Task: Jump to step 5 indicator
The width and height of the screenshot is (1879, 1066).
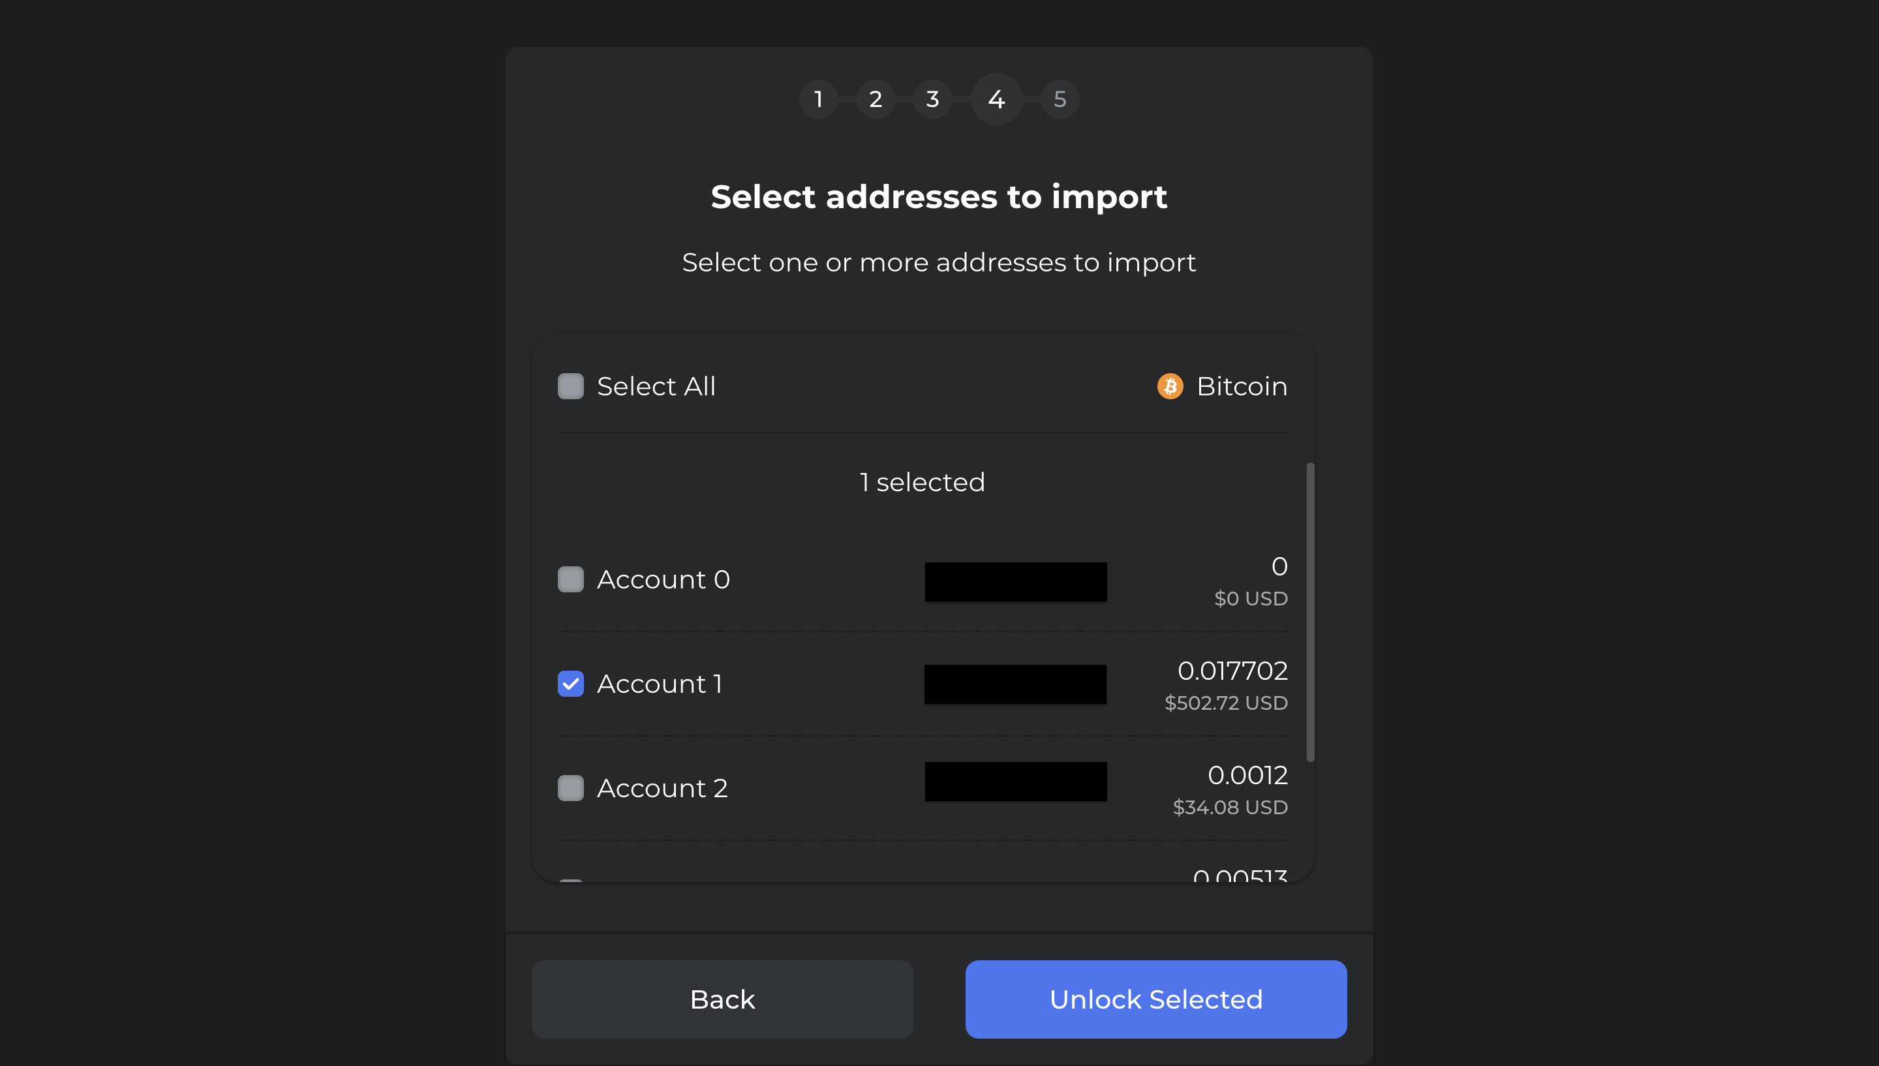Action: tap(1059, 99)
